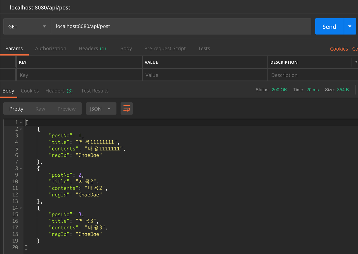Collapse the postNo 3 object at line 14
The width and height of the screenshot is (358, 254).
point(21,208)
